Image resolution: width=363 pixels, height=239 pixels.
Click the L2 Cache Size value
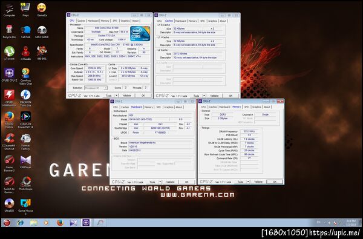188,54
